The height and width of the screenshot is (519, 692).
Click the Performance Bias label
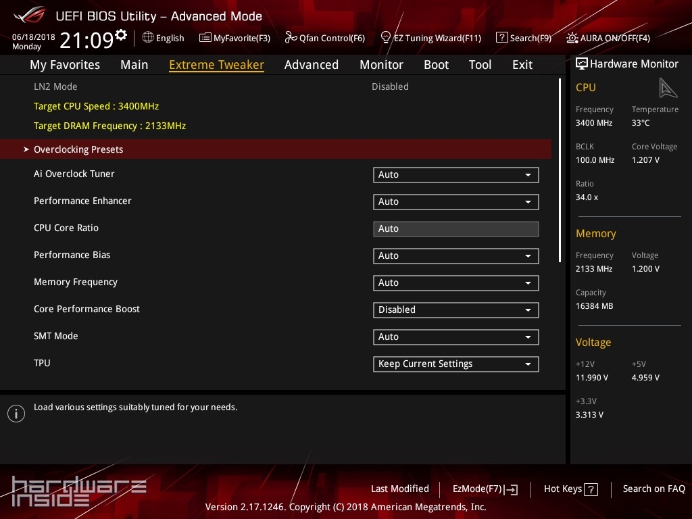coord(72,255)
